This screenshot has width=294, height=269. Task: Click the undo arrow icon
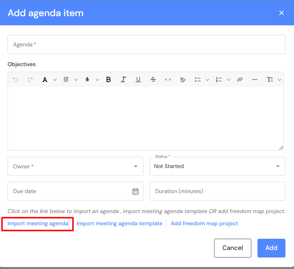pos(15,80)
